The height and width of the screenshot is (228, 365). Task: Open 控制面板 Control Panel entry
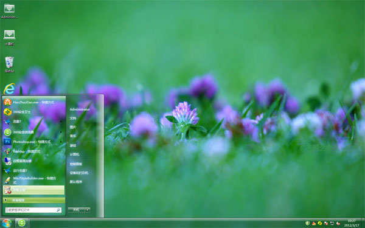pyautogui.click(x=76, y=164)
